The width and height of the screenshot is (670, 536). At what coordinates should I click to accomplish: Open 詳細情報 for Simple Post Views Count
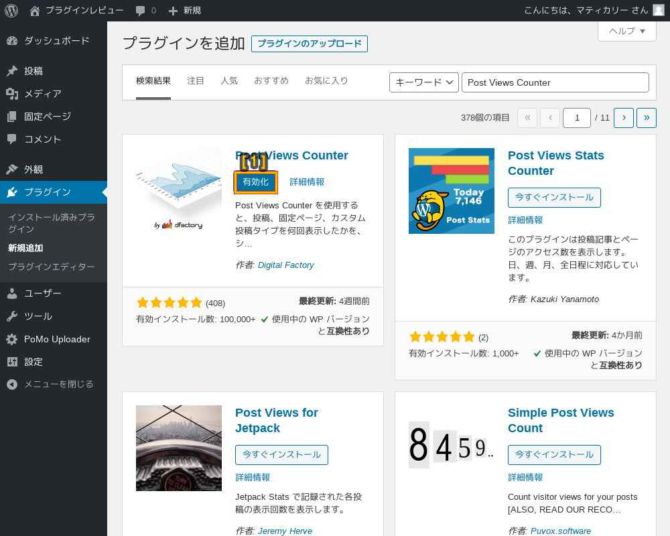(x=525, y=478)
